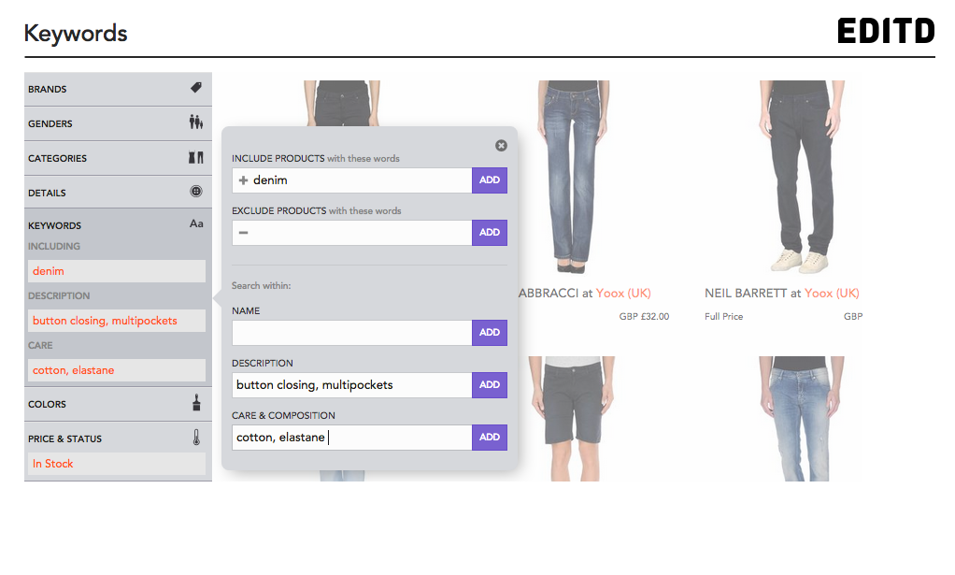Click the Full Price label

click(x=723, y=316)
